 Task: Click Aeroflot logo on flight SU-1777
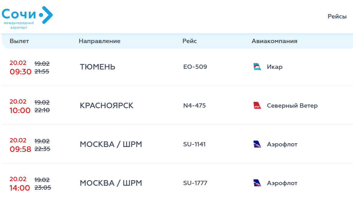point(257,183)
